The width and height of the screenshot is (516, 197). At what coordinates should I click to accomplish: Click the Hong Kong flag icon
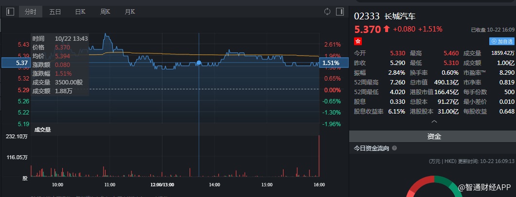(x=358, y=41)
